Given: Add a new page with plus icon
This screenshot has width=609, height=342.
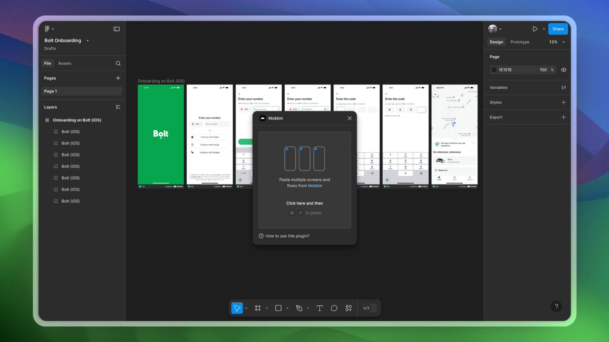Looking at the screenshot, I should tap(118, 78).
